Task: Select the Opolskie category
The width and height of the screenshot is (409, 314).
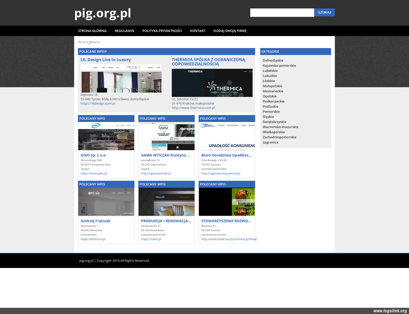Action: point(269,96)
